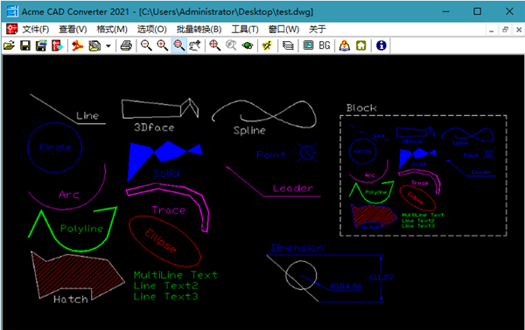Click the red app icon in menu bar
Viewport: 525px width, 330px height.
click(x=11, y=29)
